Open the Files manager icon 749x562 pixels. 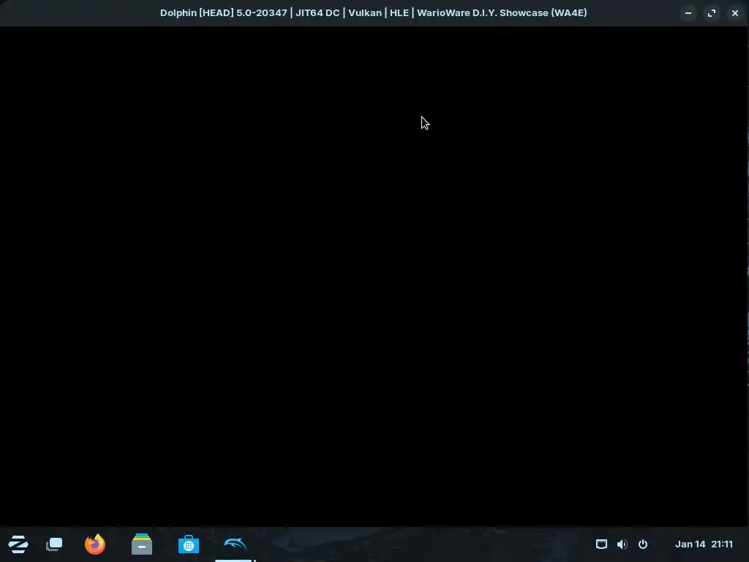pos(141,544)
